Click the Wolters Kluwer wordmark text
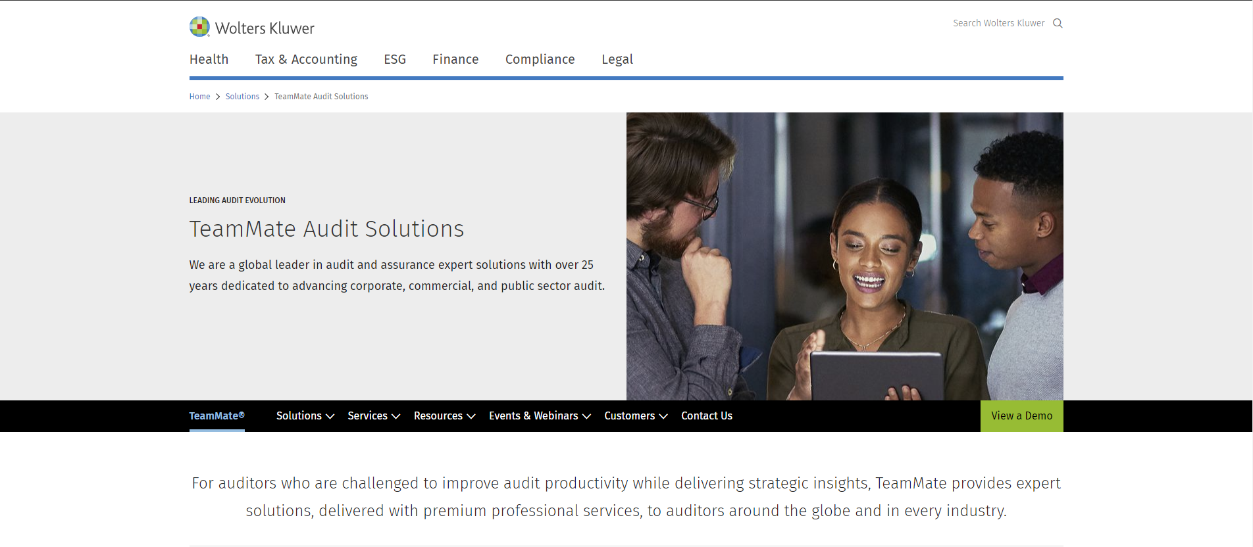 click(265, 28)
